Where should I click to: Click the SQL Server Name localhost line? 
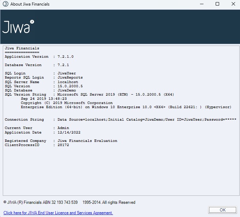click(x=41, y=82)
